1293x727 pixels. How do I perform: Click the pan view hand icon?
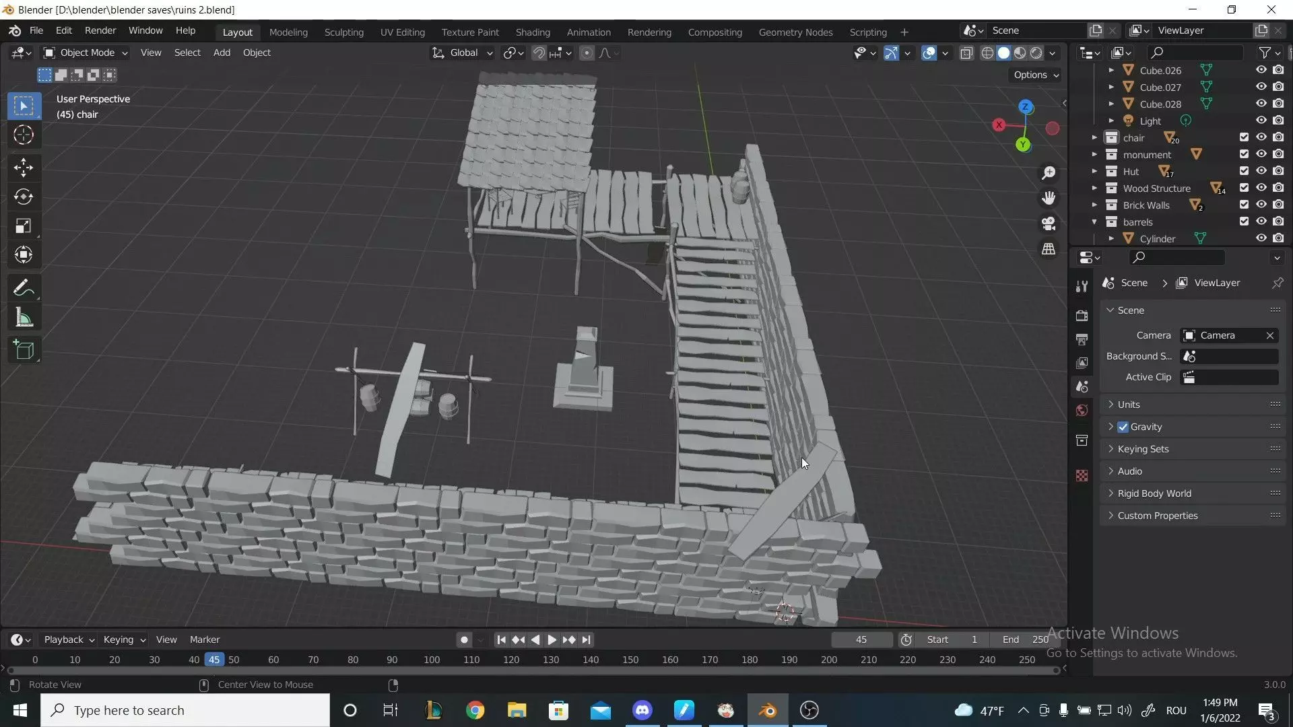[x=1049, y=198]
